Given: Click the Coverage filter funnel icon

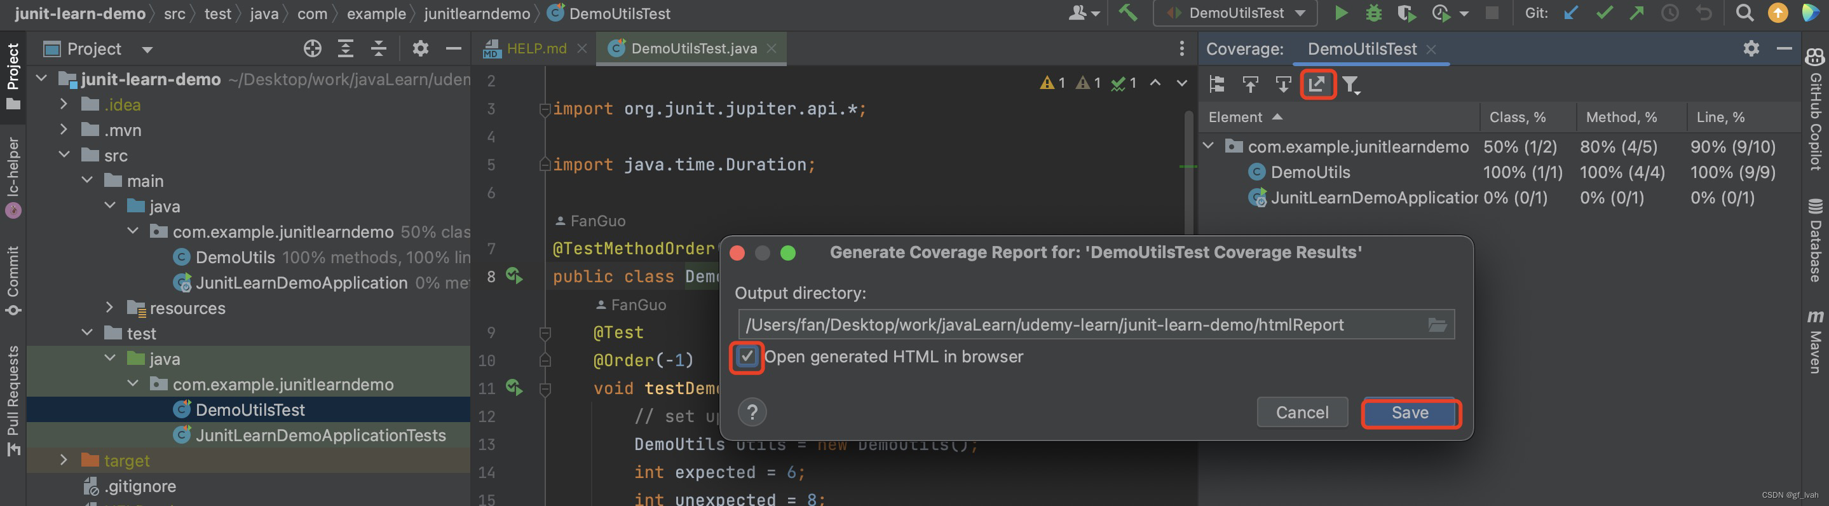Looking at the screenshot, I should tap(1350, 85).
